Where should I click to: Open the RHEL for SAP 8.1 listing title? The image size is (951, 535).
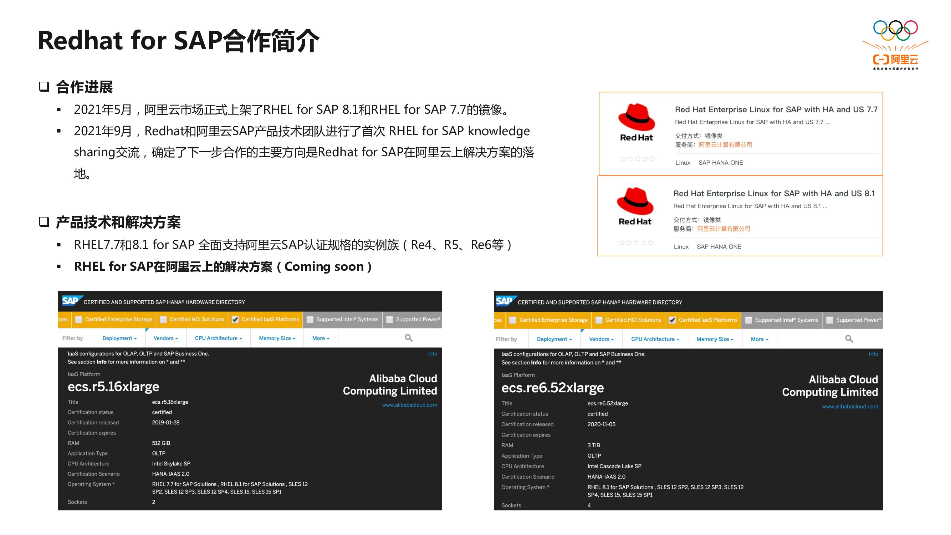774,193
